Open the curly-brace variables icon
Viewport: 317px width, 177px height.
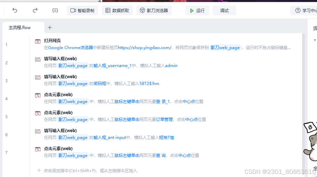(55, 10)
